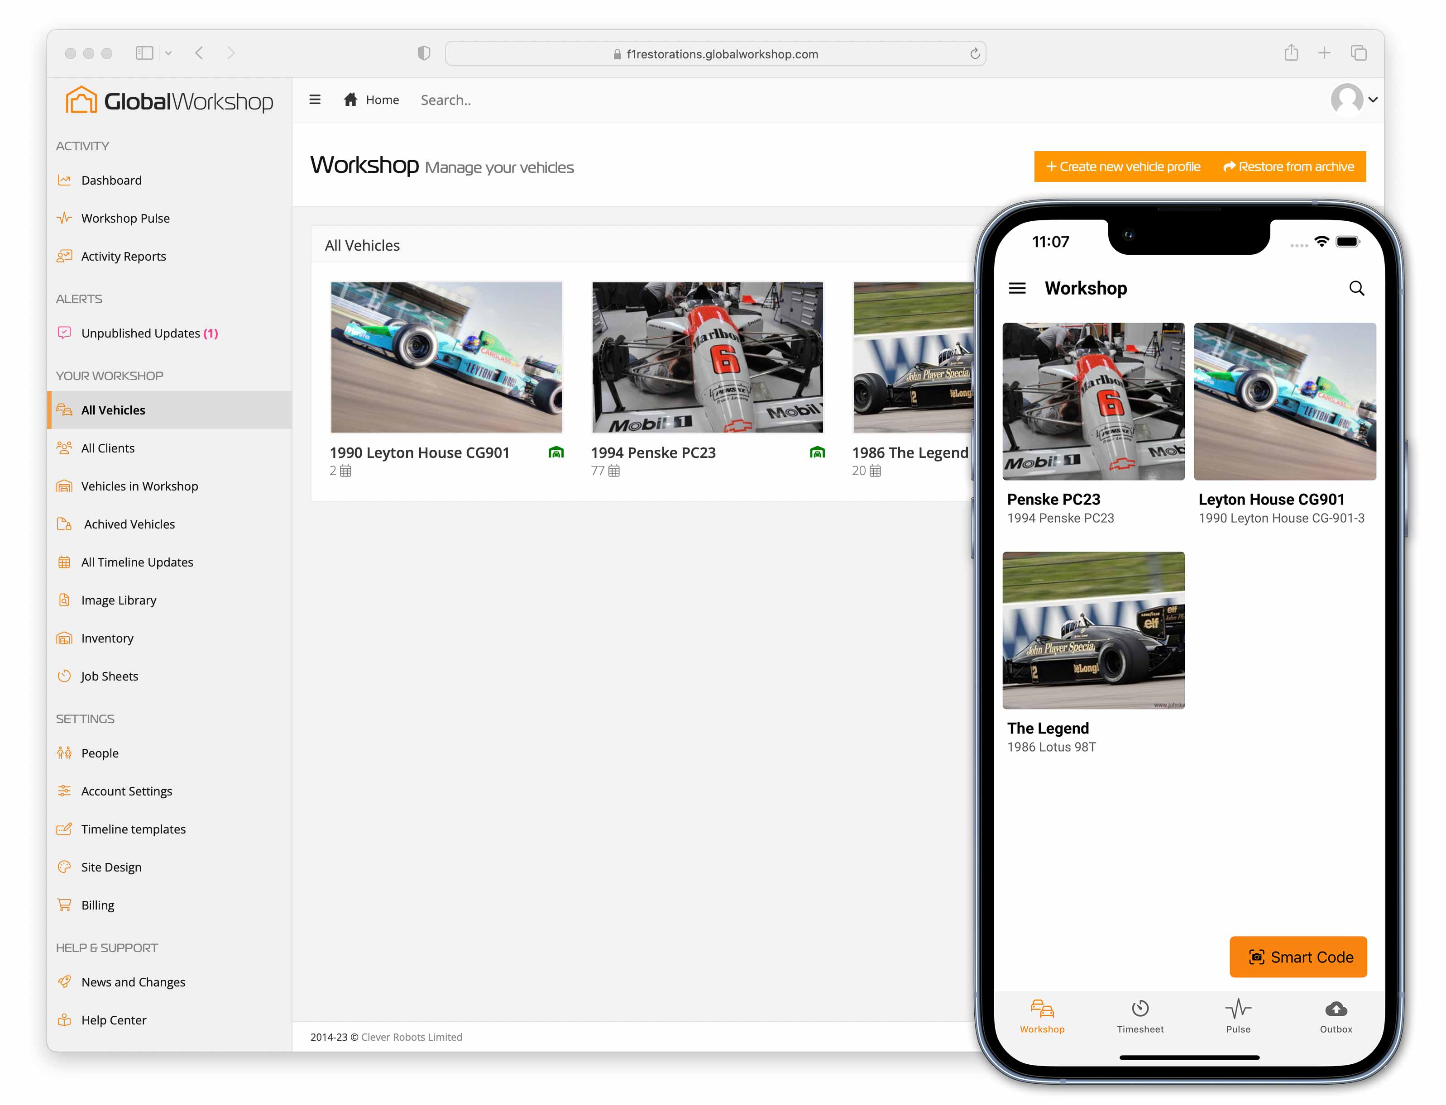
Task: Switch to the Timesheet tab on the phone
Action: pyautogui.click(x=1140, y=1016)
